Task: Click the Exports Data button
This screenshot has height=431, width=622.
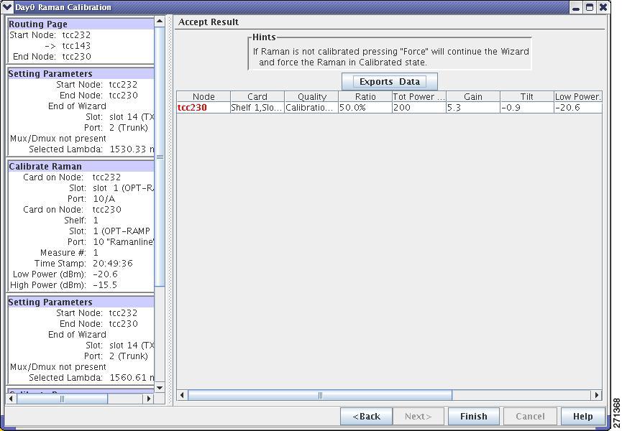Action: click(390, 82)
